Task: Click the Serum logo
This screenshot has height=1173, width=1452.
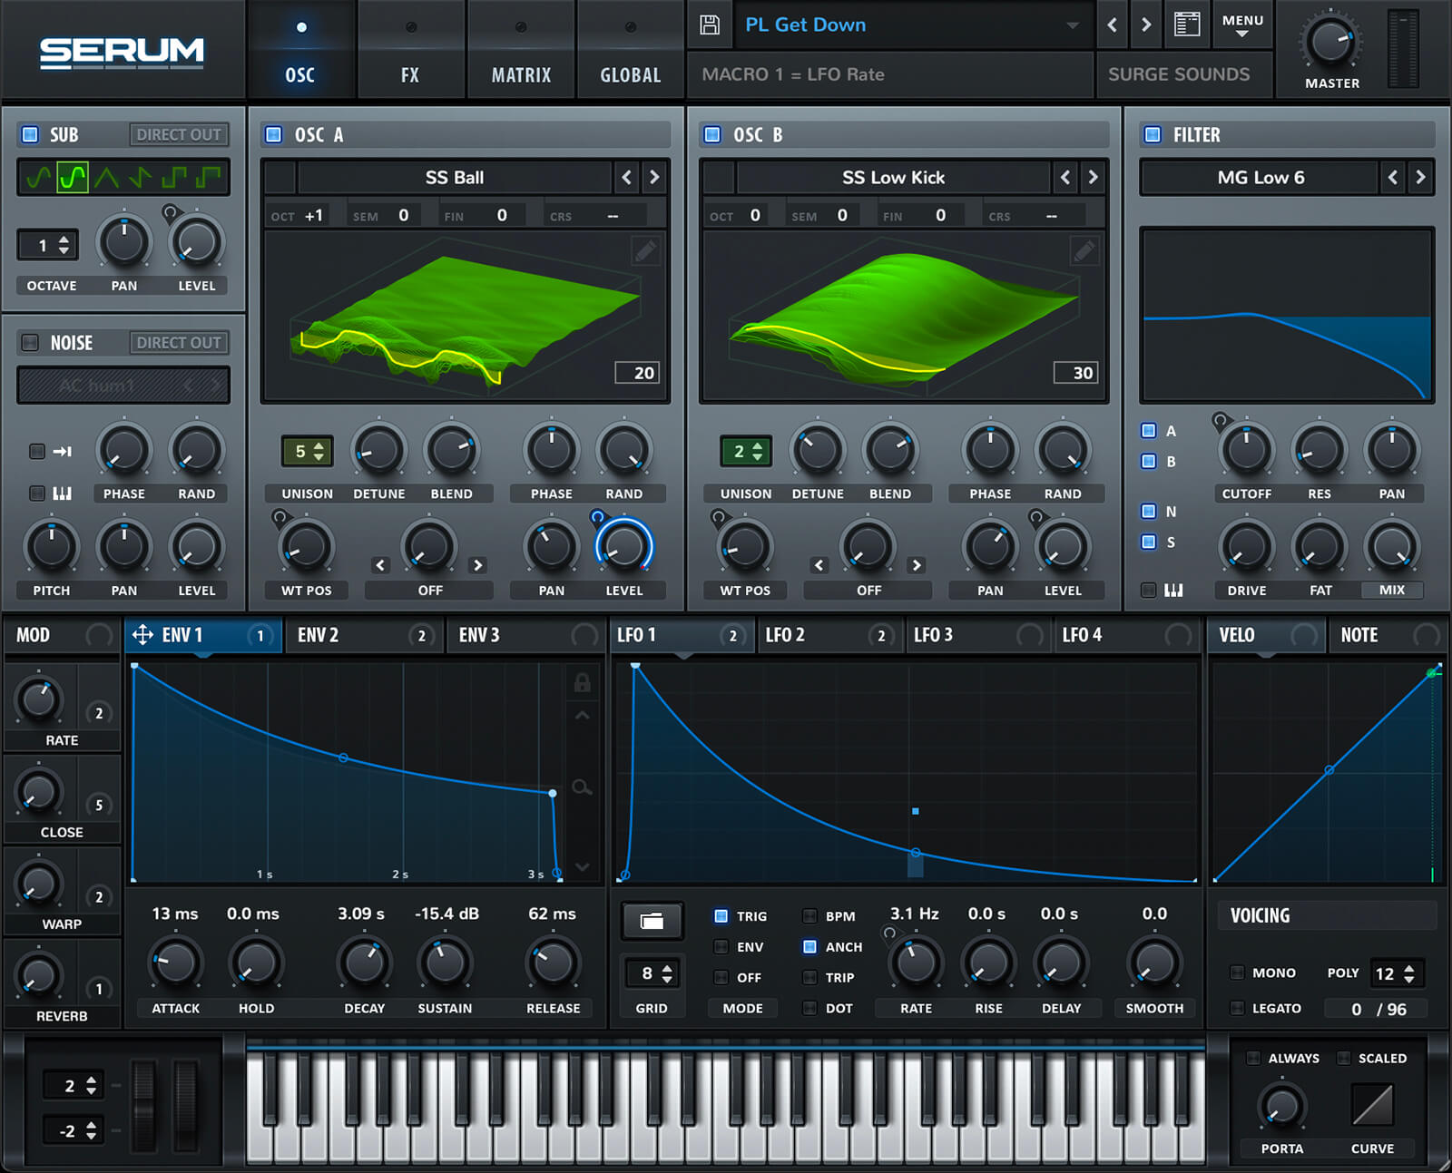Action: (x=122, y=53)
